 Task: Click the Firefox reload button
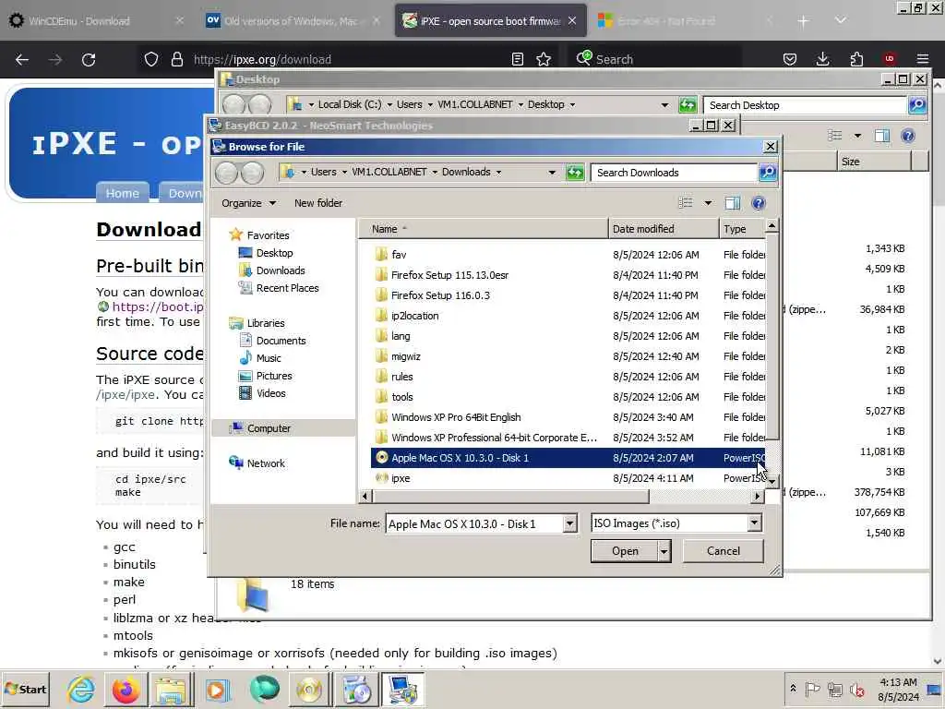click(89, 60)
